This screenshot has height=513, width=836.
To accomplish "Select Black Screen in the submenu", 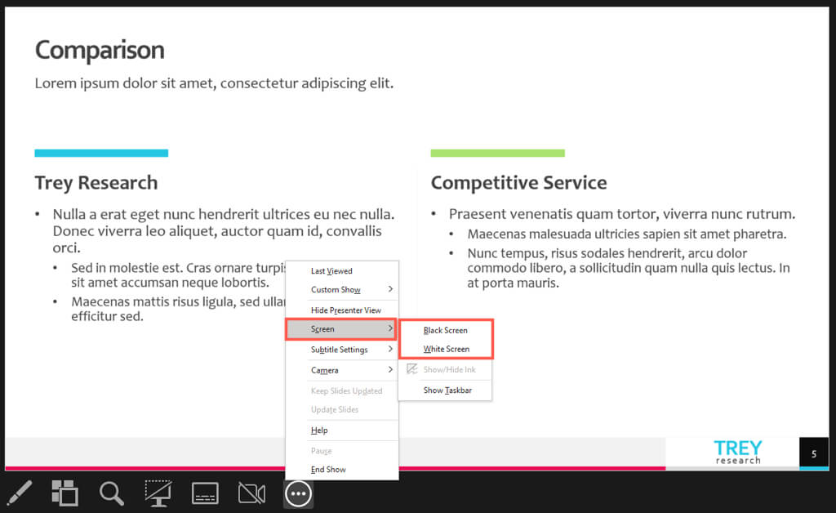I will tap(445, 330).
